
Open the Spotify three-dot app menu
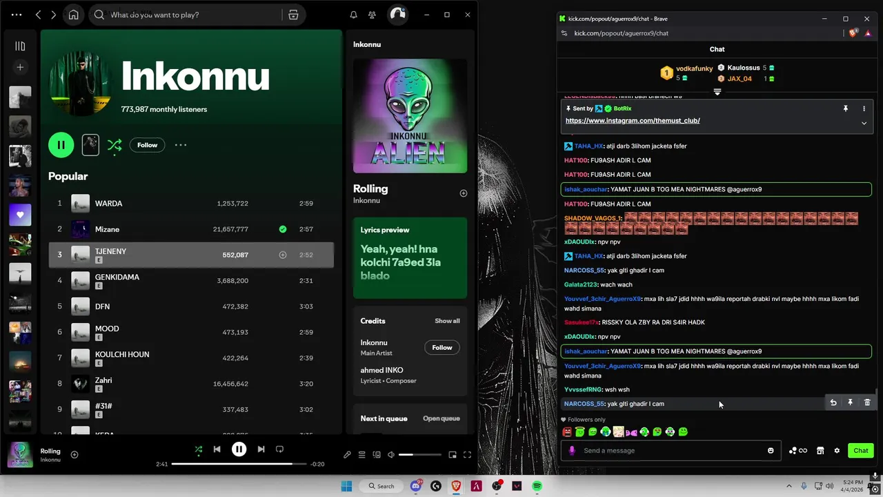click(x=17, y=14)
